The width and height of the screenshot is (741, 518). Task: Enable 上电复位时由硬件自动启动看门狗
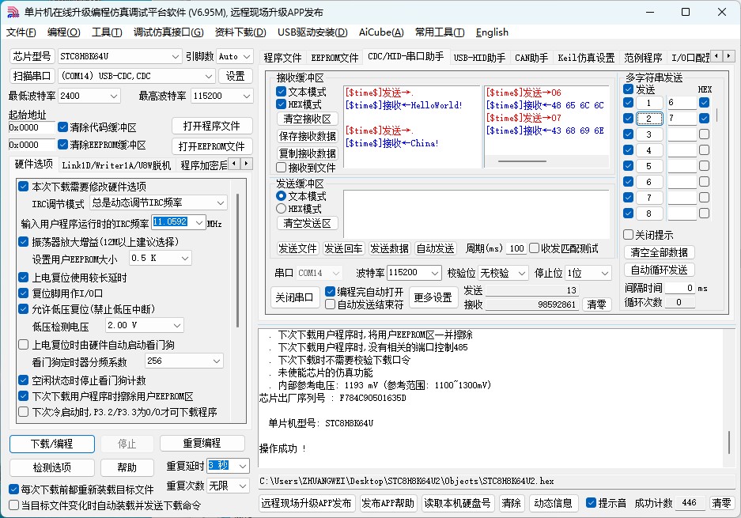(x=23, y=345)
